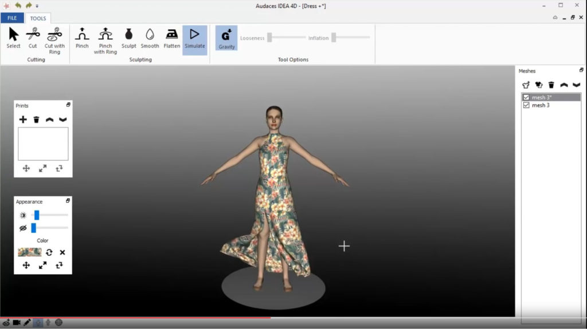
Task: Select the Cut with Ring tool
Action: [55, 39]
